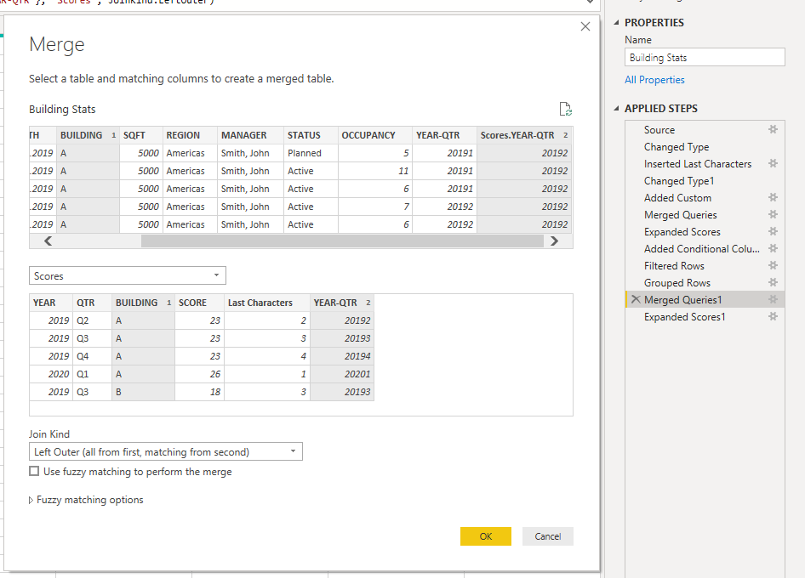Select SQFT column header in first table

tap(141, 135)
